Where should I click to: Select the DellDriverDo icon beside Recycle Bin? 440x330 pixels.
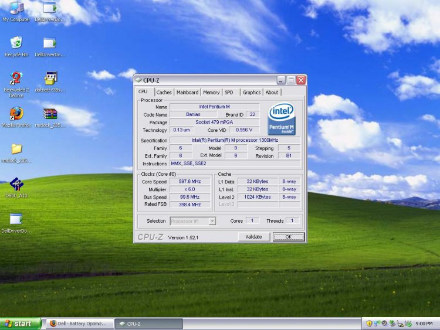[50, 47]
